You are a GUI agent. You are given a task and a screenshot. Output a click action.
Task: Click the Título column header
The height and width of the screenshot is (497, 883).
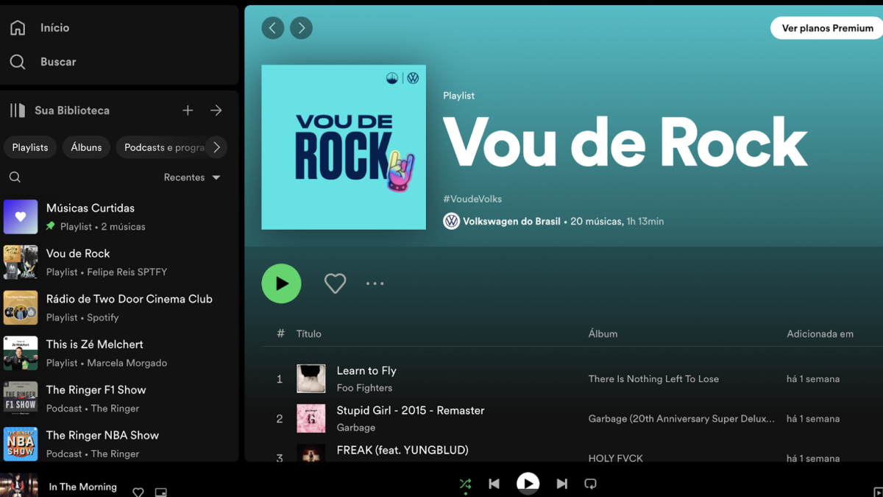(309, 334)
